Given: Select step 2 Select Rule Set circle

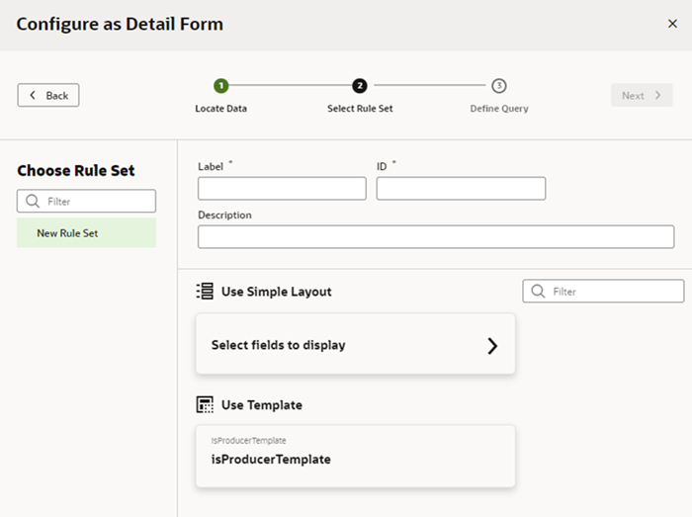Looking at the screenshot, I should (360, 86).
